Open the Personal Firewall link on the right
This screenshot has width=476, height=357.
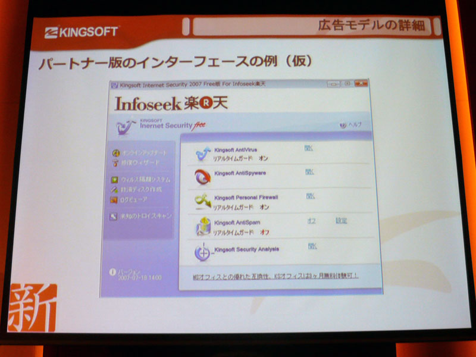tap(310, 196)
